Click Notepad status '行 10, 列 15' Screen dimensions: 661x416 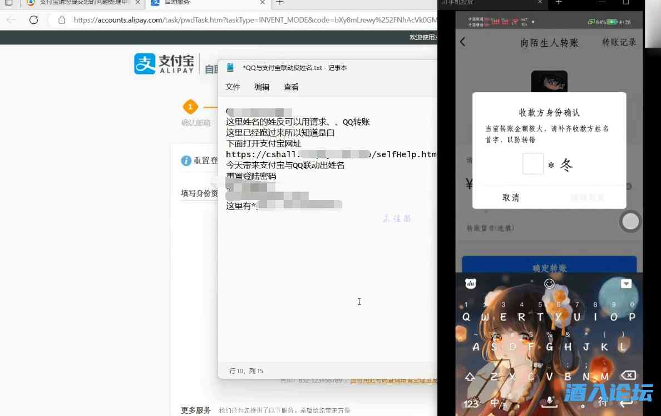(x=246, y=371)
